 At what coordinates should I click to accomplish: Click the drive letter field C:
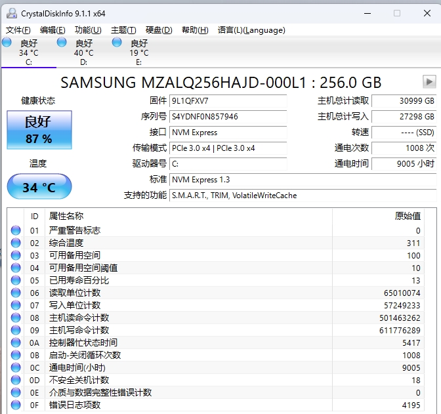(x=228, y=164)
